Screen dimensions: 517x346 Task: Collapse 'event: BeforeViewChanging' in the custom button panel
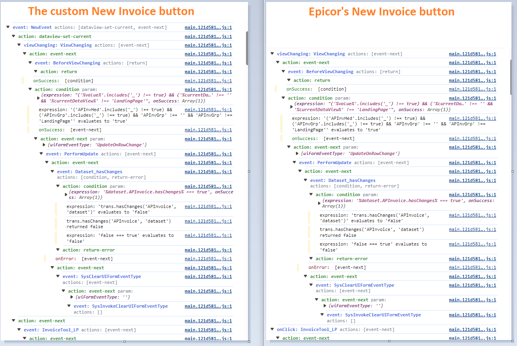pyautogui.click(x=31, y=63)
